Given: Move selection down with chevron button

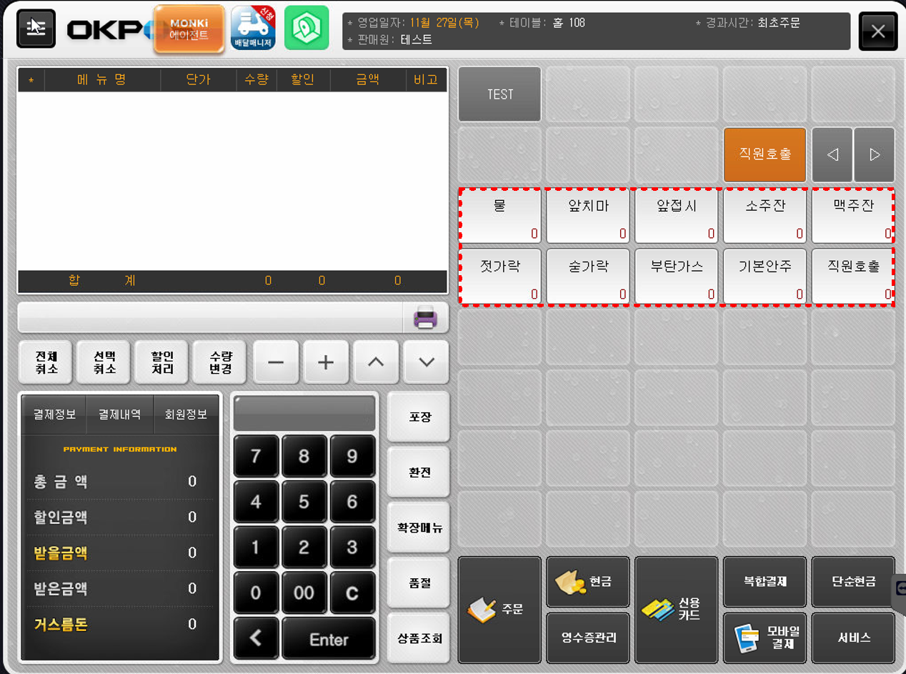Looking at the screenshot, I should point(426,362).
